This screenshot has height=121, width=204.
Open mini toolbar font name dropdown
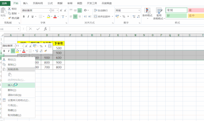(x=14, y=46)
